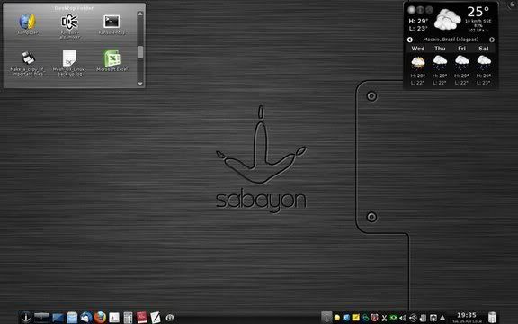
Task: Show previous weather location arrow
Action: tap(410, 40)
